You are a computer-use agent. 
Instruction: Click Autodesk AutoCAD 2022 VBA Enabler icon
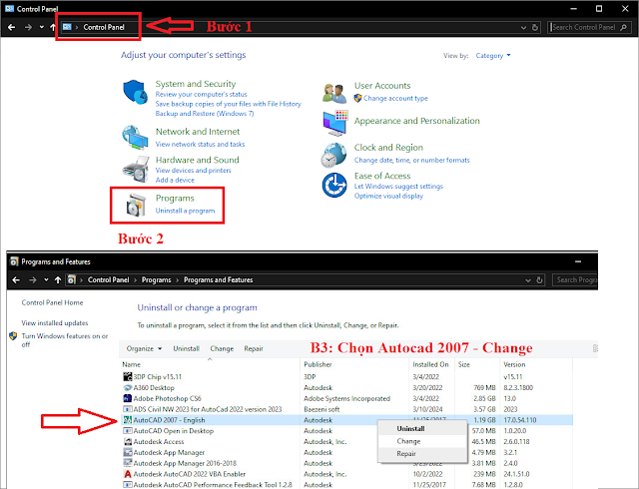point(128,474)
